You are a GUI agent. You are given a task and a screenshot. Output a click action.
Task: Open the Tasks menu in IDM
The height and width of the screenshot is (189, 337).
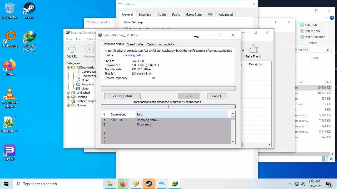pos(69,39)
